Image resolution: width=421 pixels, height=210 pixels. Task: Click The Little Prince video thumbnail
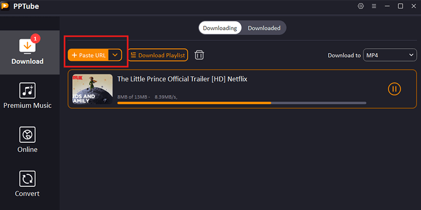93,89
